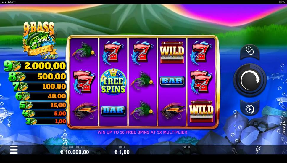Start autoplay with the circular play button
This screenshot has height=163, width=287.
click(250, 108)
